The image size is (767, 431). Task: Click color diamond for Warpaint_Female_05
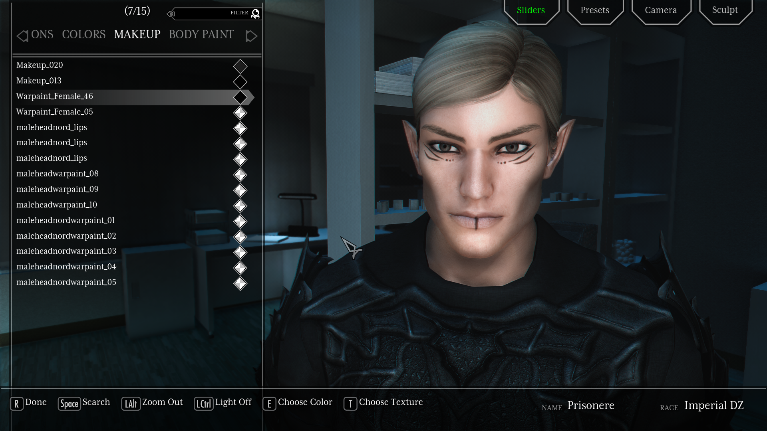240,113
